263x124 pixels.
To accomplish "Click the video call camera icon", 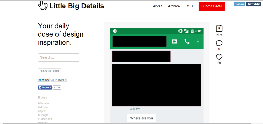I will click(x=174, y=41).
